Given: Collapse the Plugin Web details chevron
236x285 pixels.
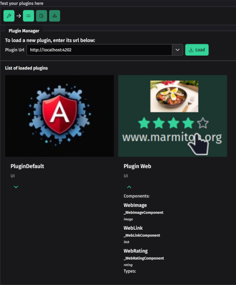Looking at the screenshot, I should point(129,187).
